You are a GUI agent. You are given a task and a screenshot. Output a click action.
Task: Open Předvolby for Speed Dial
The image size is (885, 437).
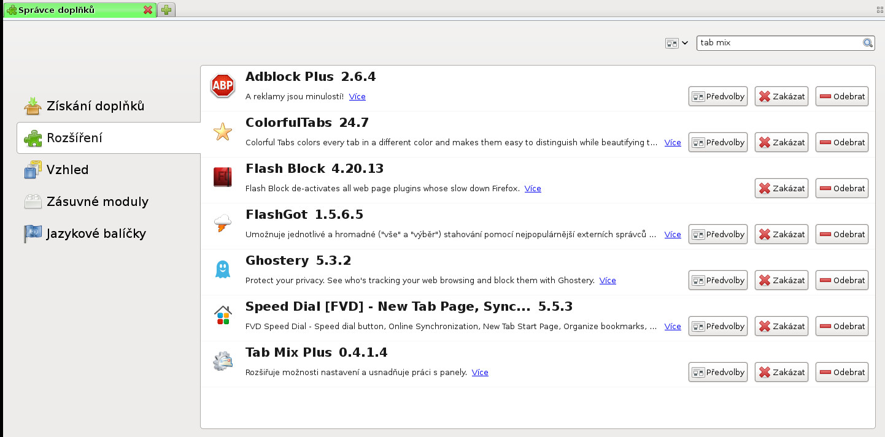point(718,326)
